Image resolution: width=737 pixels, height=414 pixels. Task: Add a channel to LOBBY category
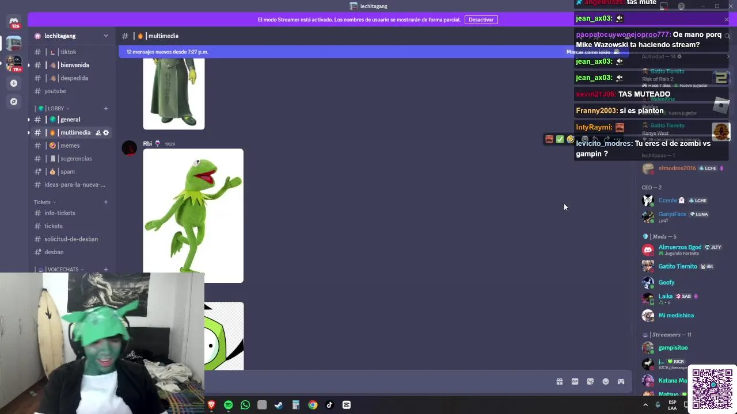(x=106, y=109)
